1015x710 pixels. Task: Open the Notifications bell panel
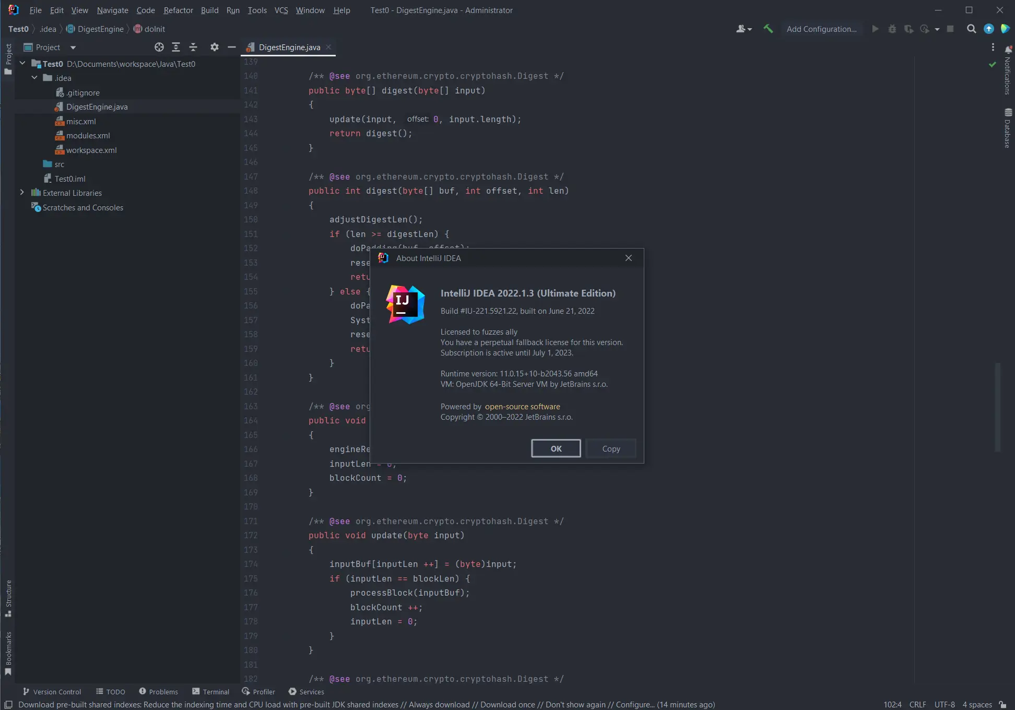point(1008,50)
